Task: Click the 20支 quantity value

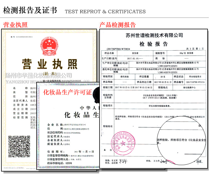Action: 163,77
